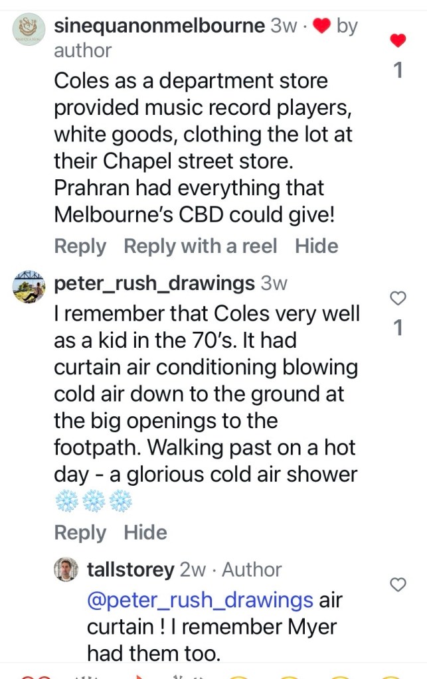Like peter_rush_drawings' comment with heart icon

[x=397, y=299]
